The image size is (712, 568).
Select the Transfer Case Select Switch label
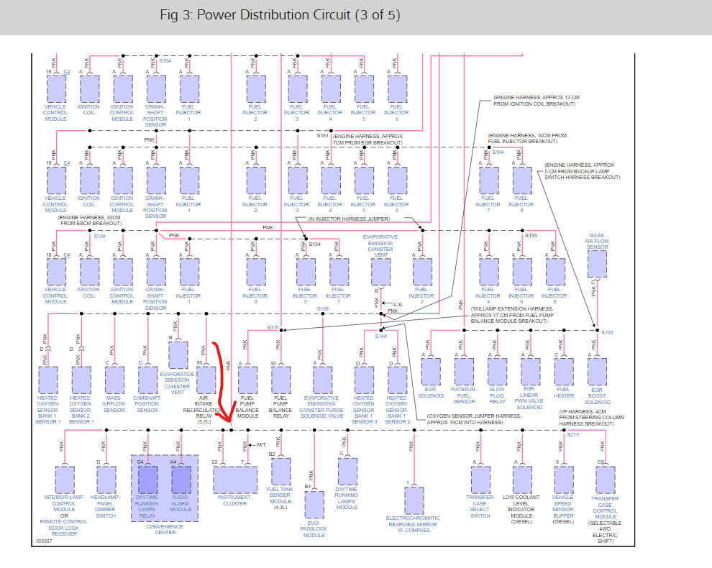pyautogui.click(x=480, y=507)
